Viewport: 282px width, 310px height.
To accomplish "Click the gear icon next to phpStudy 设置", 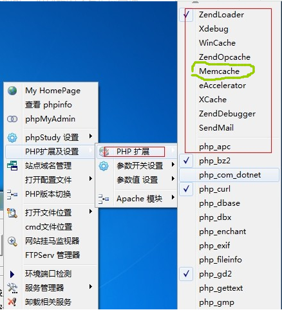I will (x=12, y=138).
